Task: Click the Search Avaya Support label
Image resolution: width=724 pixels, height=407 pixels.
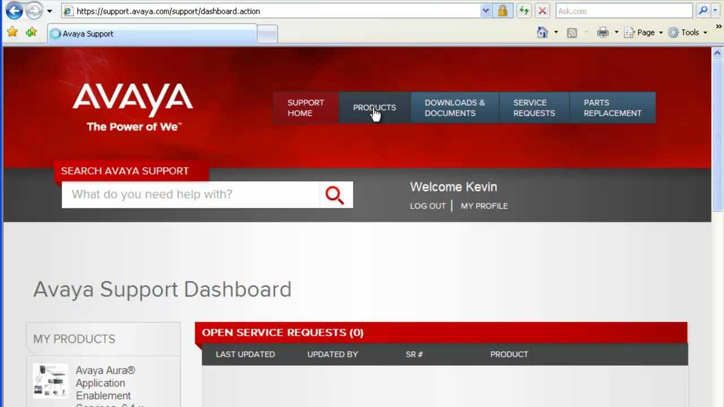Action: 125,171
